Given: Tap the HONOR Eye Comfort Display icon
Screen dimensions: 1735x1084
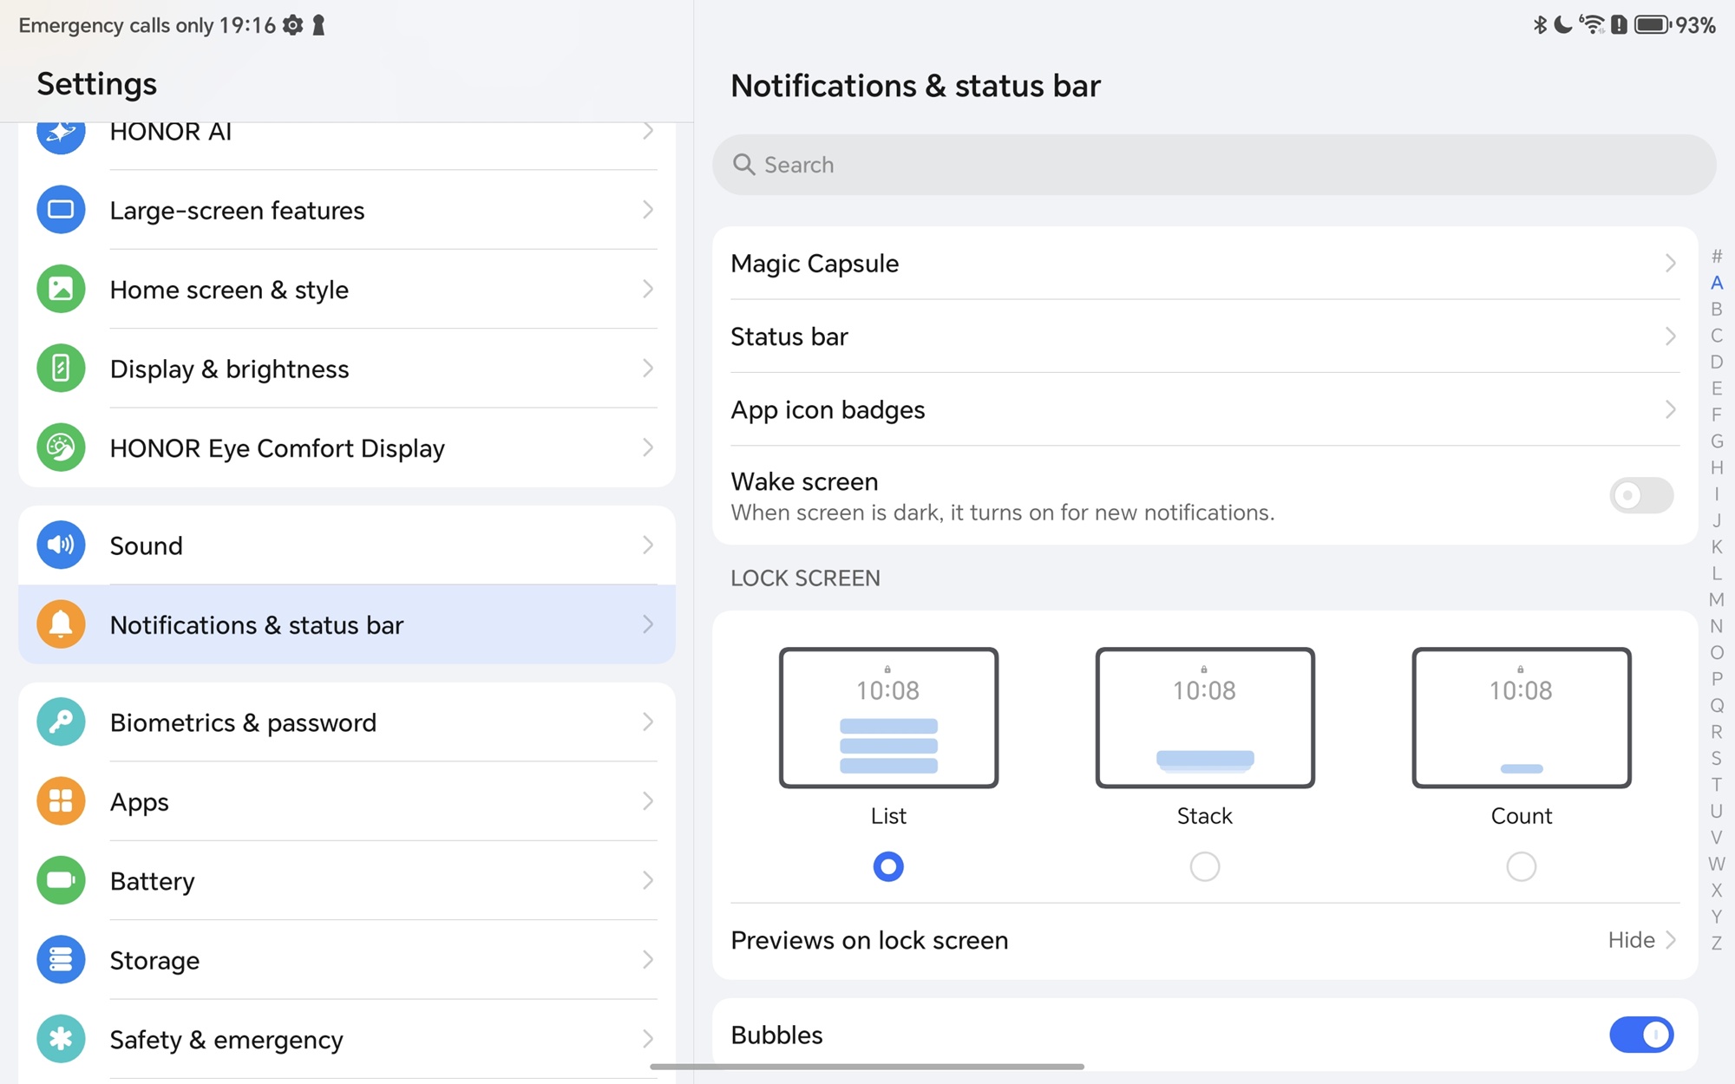Looking at the screenshot, I should pos(61,447).
